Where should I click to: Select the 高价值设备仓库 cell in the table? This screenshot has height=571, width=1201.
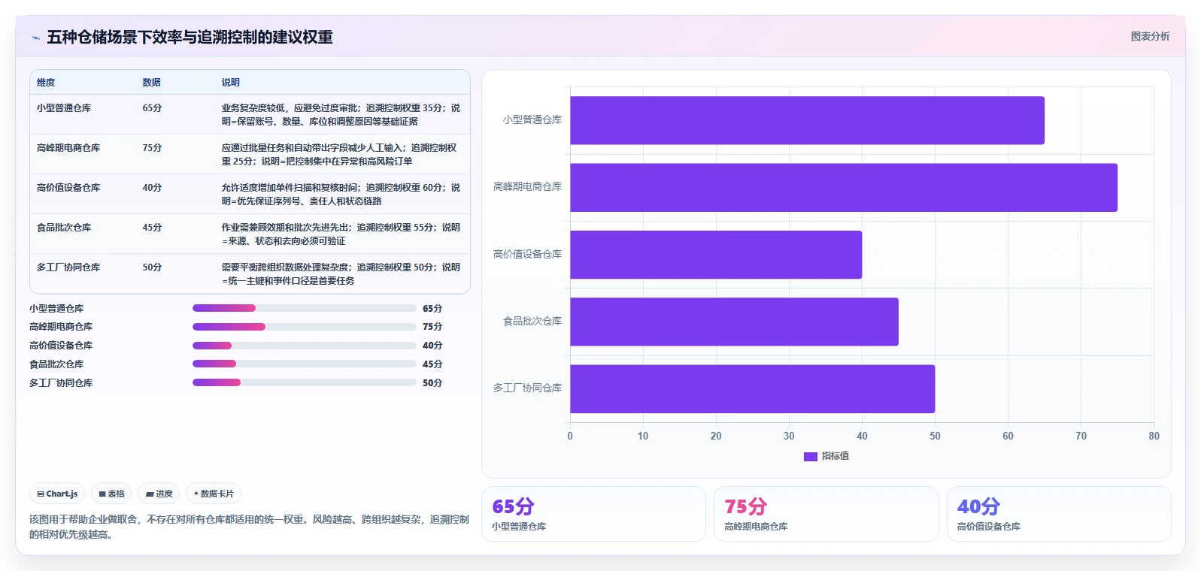(x=68, y=188)
